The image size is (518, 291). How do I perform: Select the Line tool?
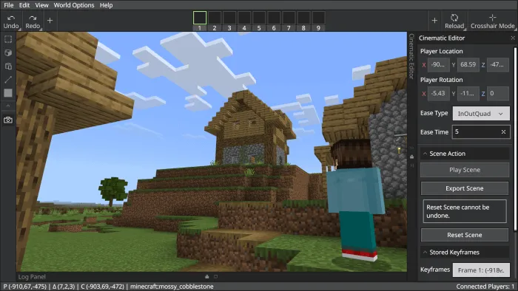pyautogui.click(x=8, y=80)
